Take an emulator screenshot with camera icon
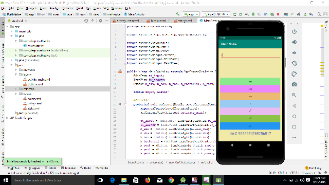This screenshot has height=185, width=329. coord(294,84)
